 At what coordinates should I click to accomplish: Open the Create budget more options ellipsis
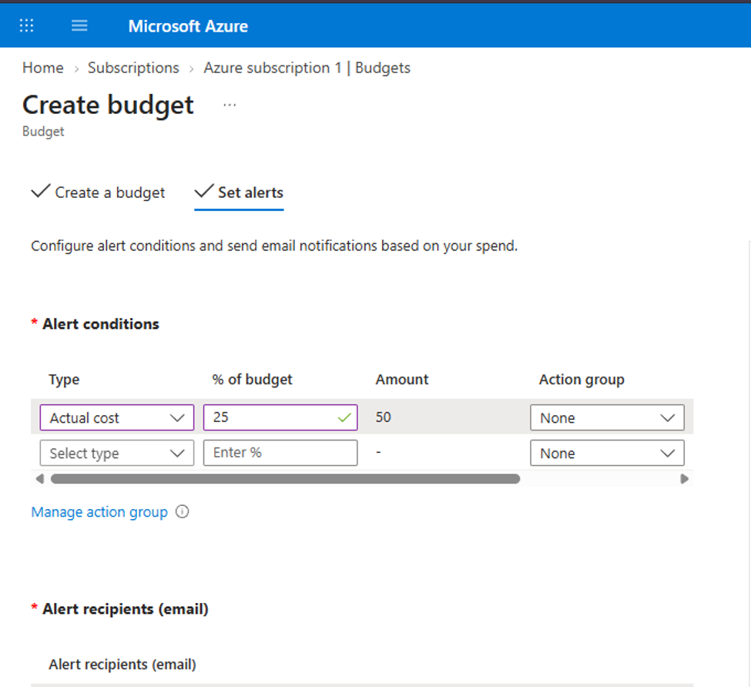point(230,105)
